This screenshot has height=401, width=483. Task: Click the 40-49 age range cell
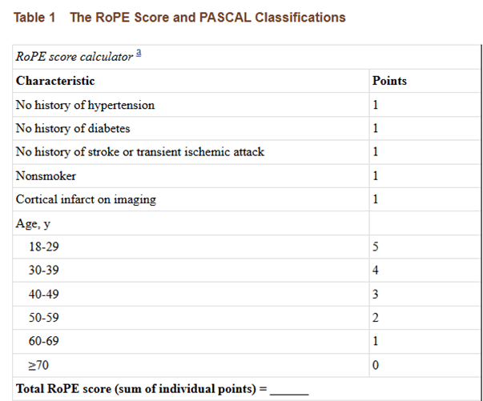coord(191,295)
